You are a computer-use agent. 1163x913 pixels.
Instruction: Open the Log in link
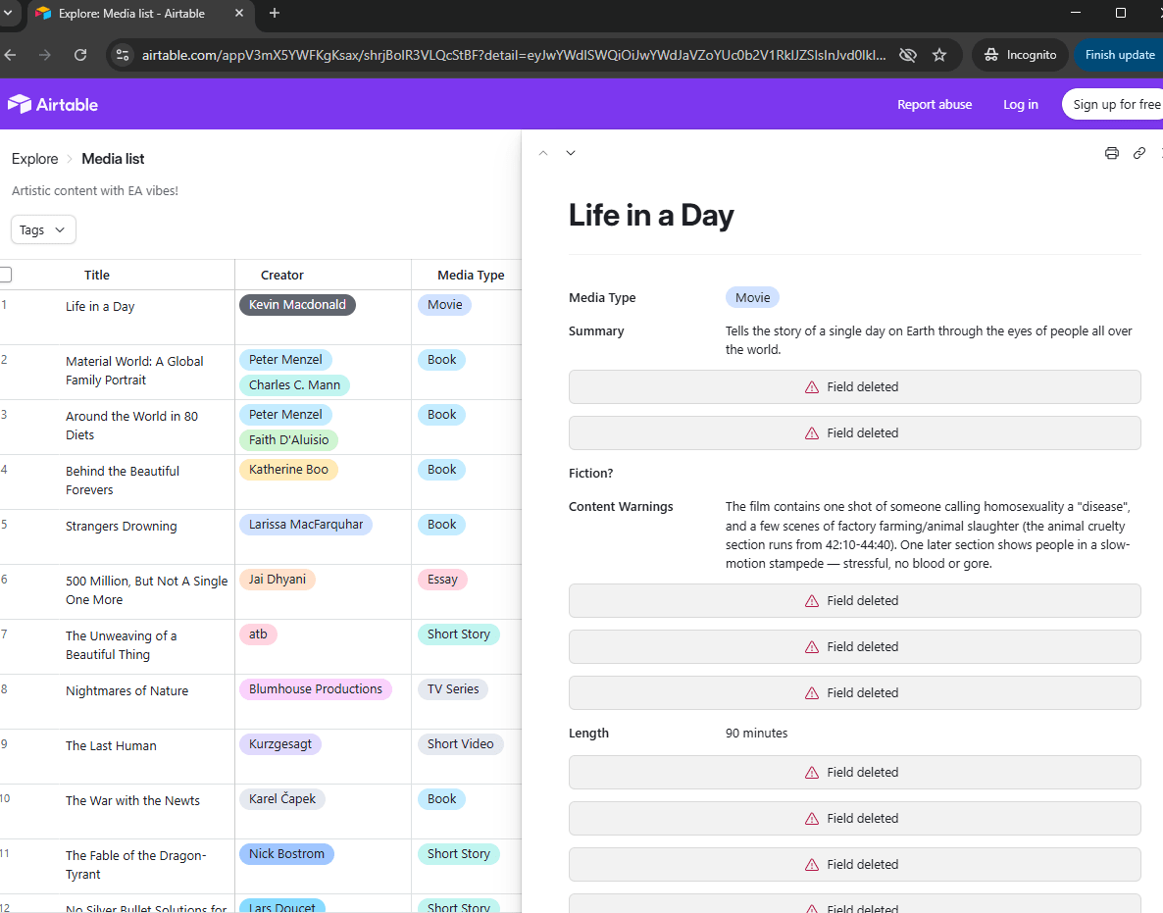pos(1020,104)
